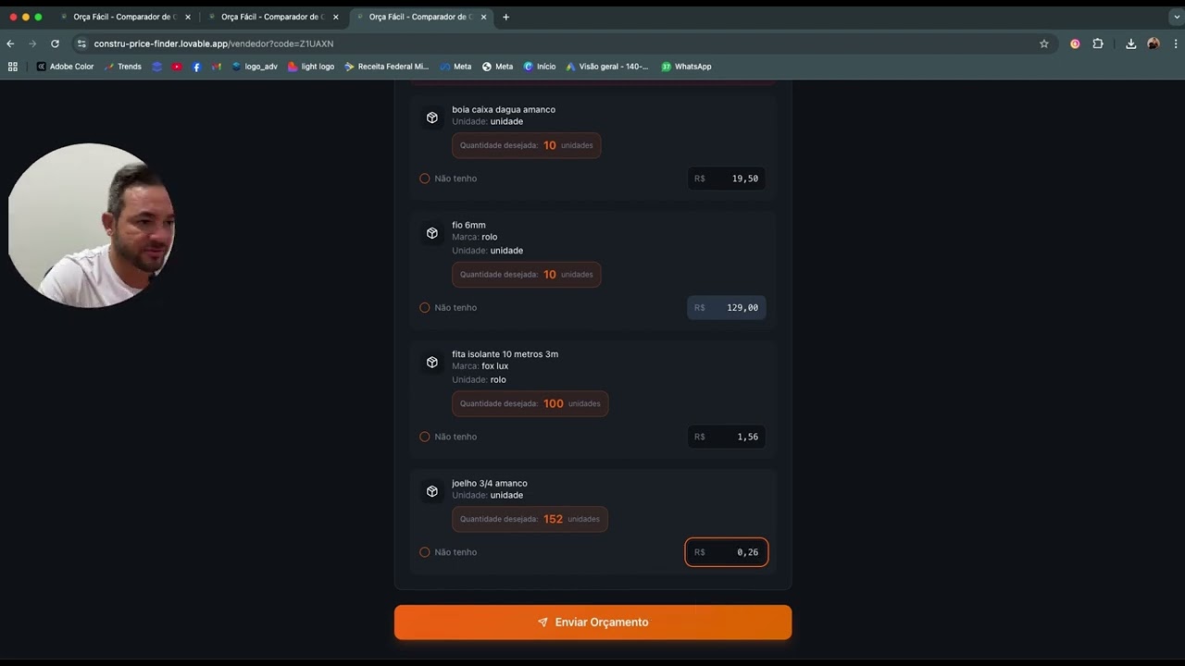Mark joelho 3/4 amanco as Não tenho
This screenshot has height=666, width=1185.
(x=425, y=552)
